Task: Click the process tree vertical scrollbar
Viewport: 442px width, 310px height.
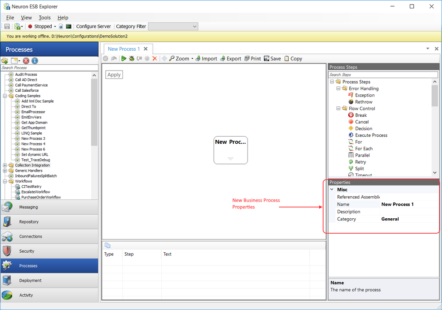Action: click(94, 112)
